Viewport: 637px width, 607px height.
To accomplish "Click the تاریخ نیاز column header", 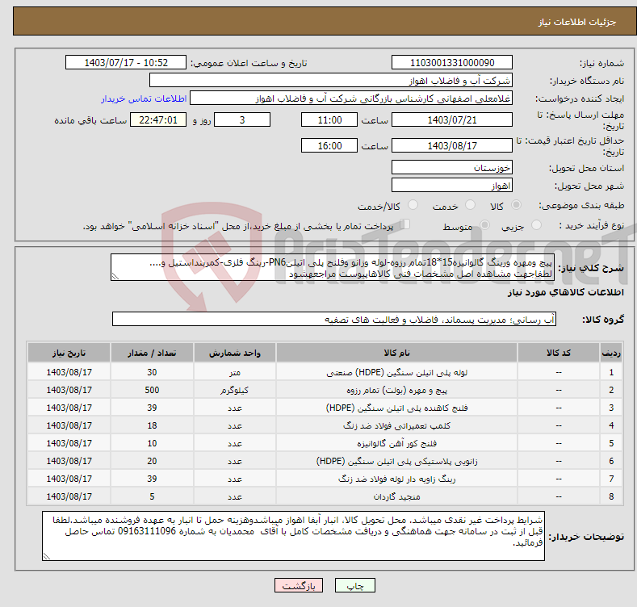I will 69,353.
